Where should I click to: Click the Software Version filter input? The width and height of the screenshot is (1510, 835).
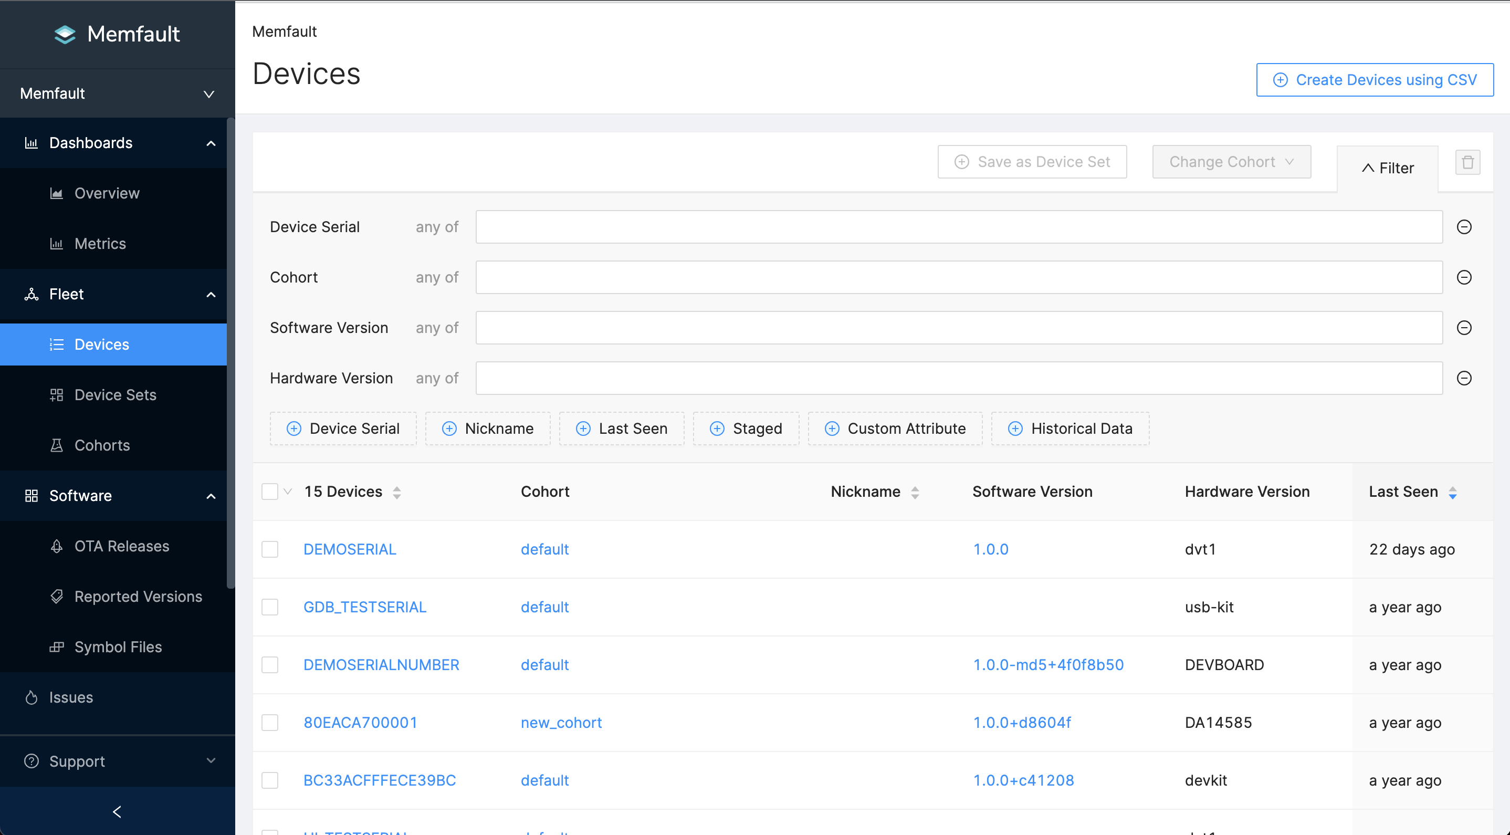point(959,328)
